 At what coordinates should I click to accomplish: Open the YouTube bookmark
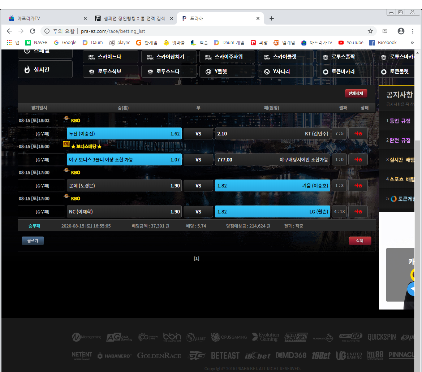click(351, 43)
